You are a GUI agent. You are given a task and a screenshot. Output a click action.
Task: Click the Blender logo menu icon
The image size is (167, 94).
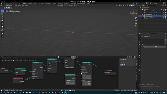point(2,3)
